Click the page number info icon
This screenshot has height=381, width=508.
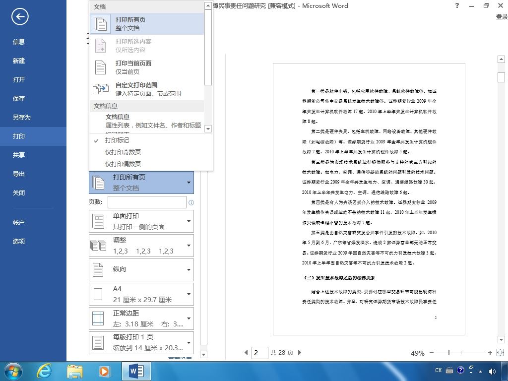click(191, 202)
